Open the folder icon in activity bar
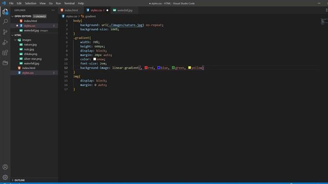The height and width of the screenshot is (184, 328). [x=5, y=63]
